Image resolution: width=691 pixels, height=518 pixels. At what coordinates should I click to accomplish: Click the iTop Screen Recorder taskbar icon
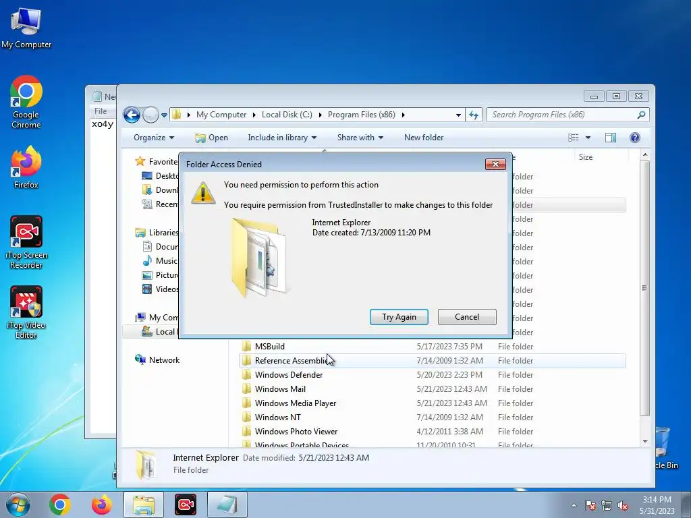186,505
